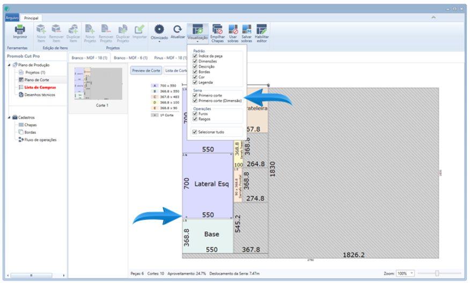Click the Visualização icon
Screen dimensions: 470x283
[x=197, y=29]
